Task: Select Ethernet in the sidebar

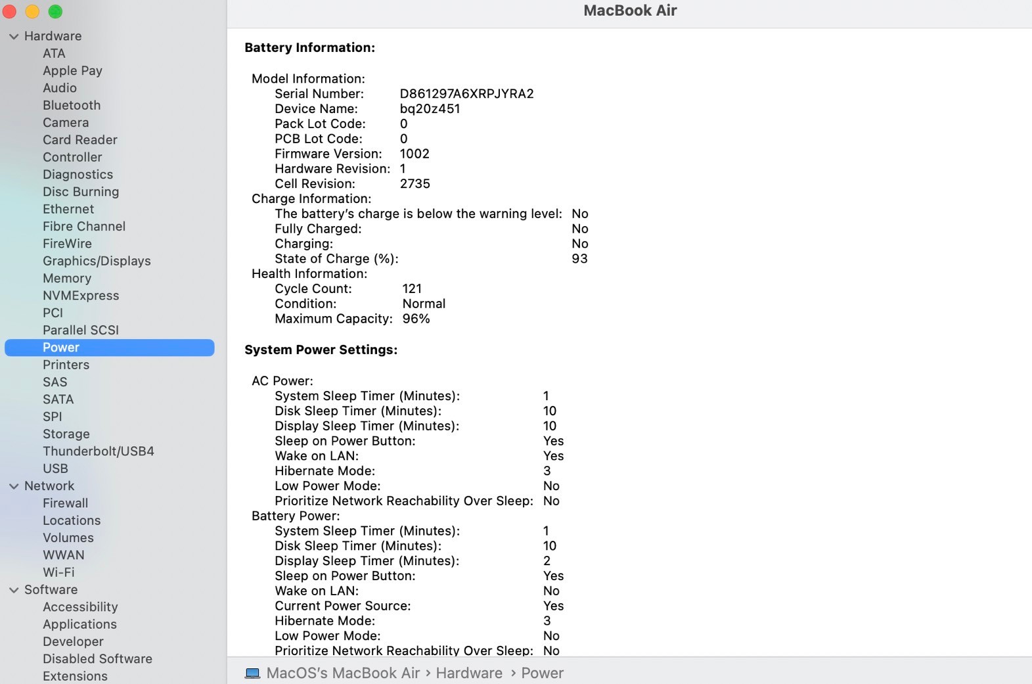Action: click(68, 209)
